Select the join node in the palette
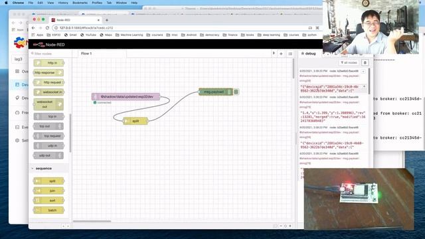425x239 pixels. [48, 191]
